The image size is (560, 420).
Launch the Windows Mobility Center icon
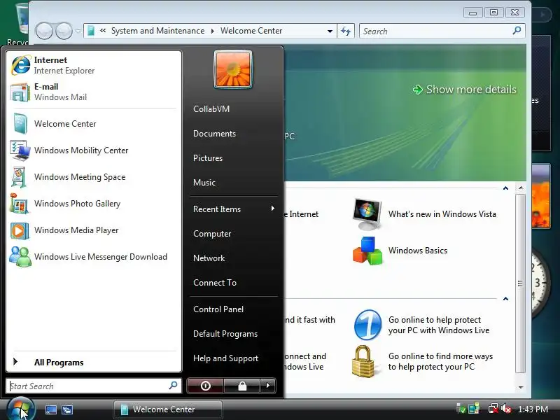coord(20,150)
